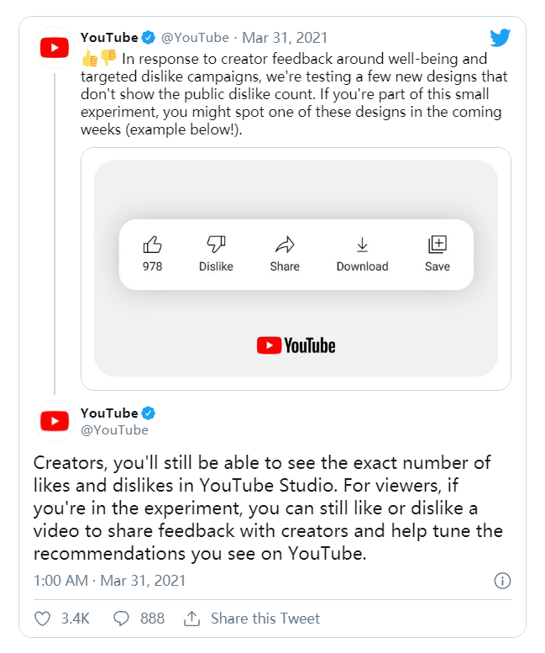Click the 888 replies count

(x=152, y=619)
